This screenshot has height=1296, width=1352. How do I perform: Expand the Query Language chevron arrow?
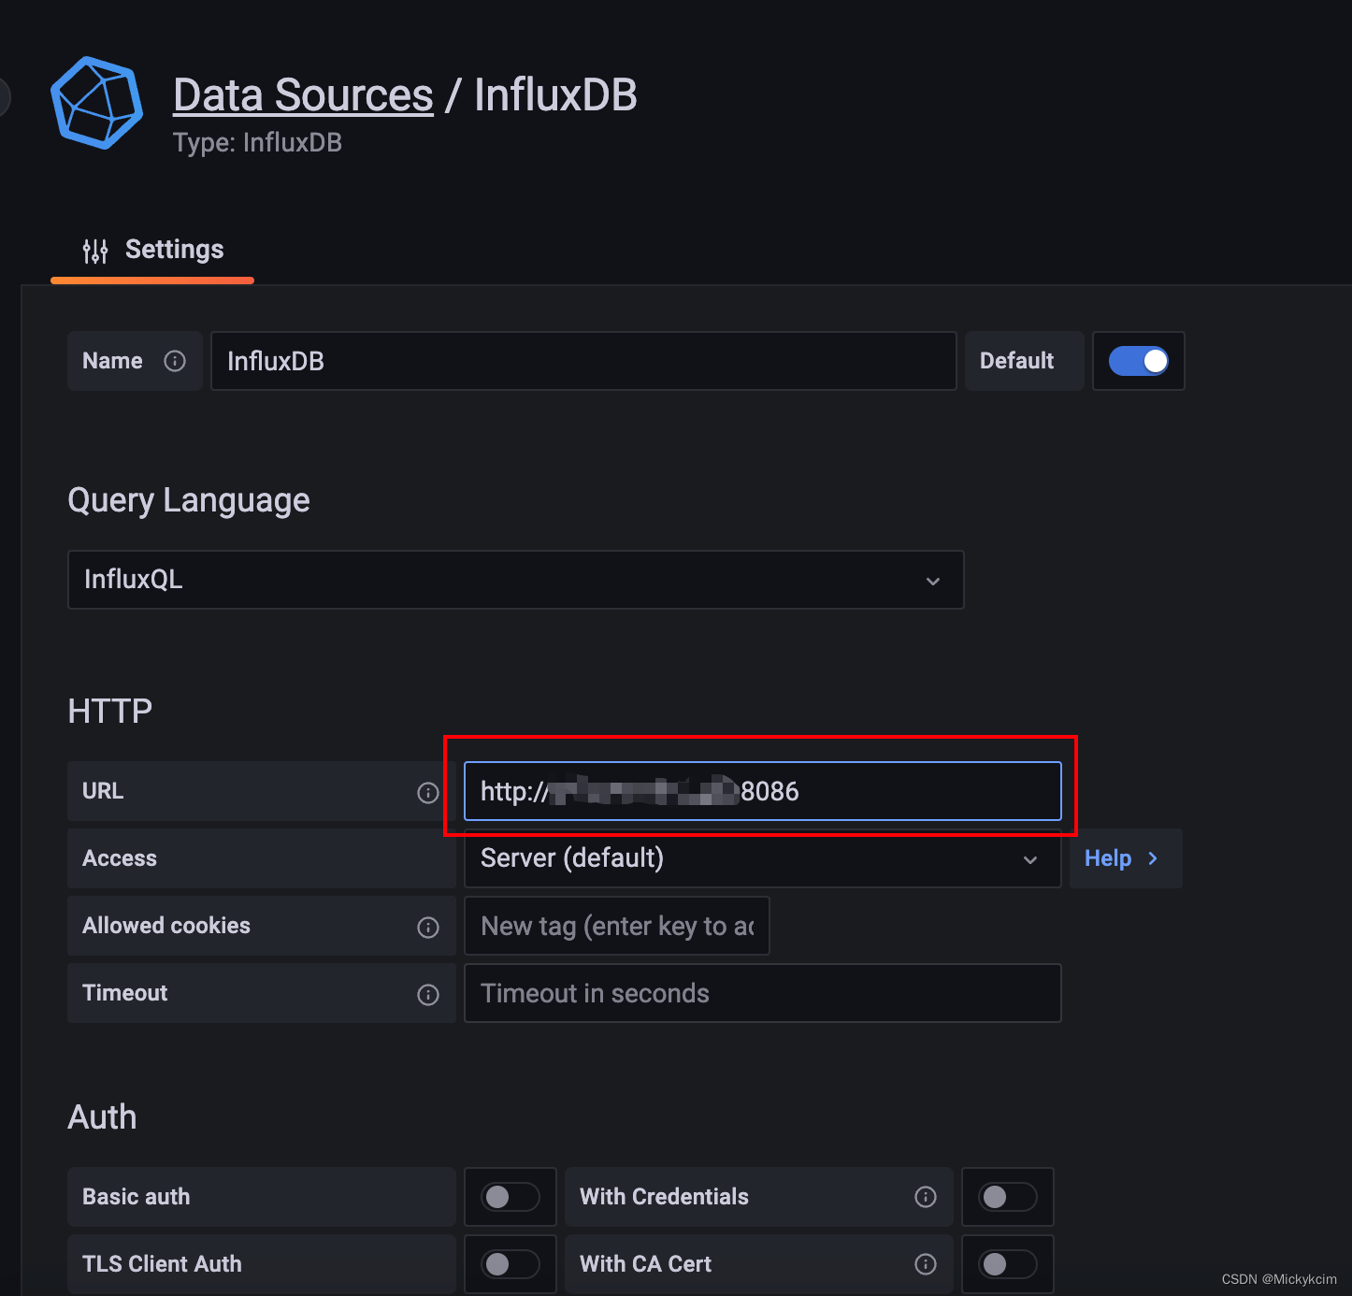[x=933, y=581]
